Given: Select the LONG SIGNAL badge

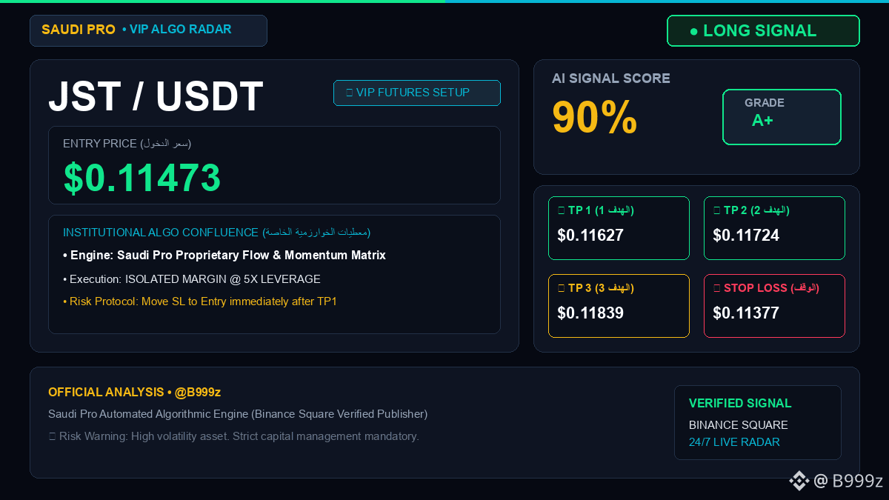Looking at the screenshot, I should (763, 31).
